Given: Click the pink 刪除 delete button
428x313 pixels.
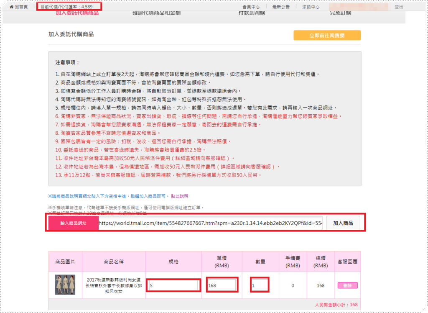Looking at the screenshot, I should [x=347, y=285].
